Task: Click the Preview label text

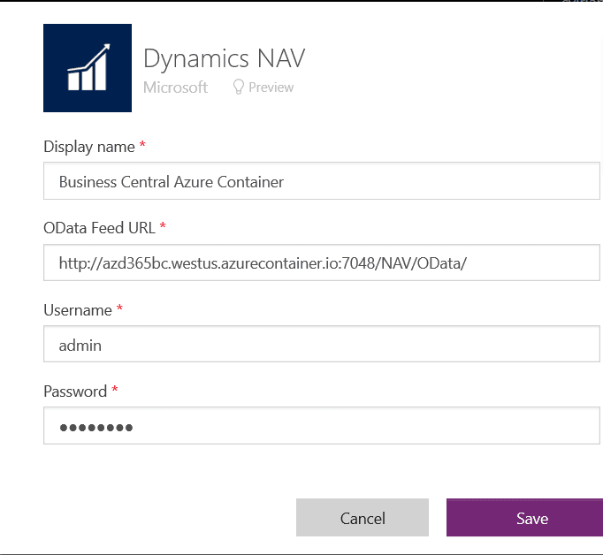Action: (271, 87)
